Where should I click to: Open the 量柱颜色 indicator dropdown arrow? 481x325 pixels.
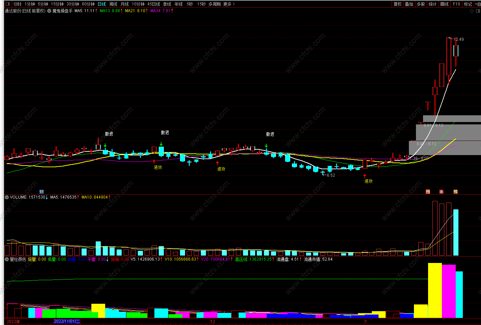7,259
